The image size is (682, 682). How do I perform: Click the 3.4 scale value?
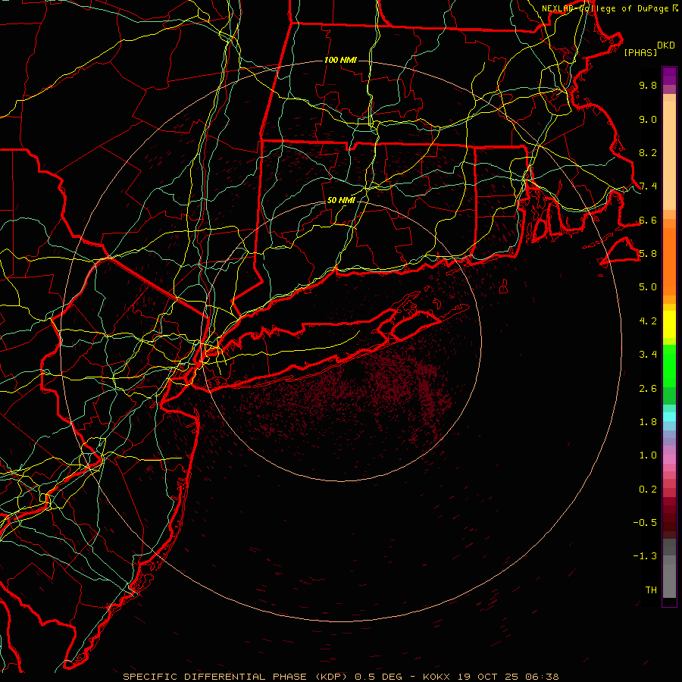coord(648,355)
